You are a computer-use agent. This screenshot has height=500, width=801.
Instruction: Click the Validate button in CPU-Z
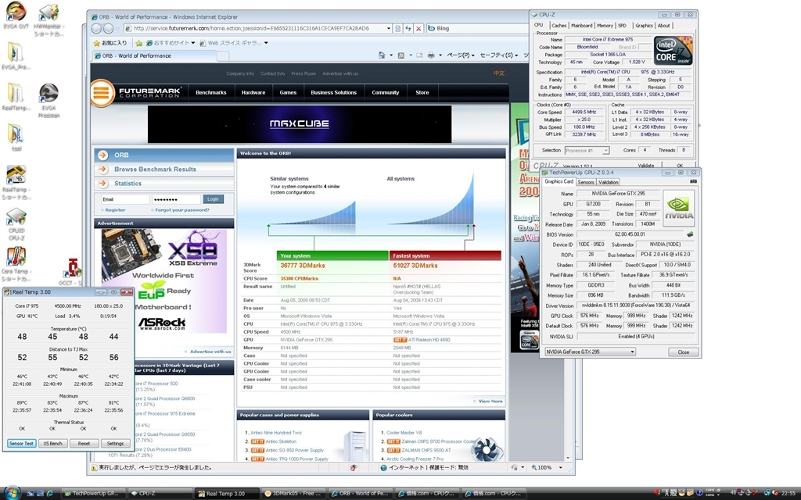pos(645,166)
